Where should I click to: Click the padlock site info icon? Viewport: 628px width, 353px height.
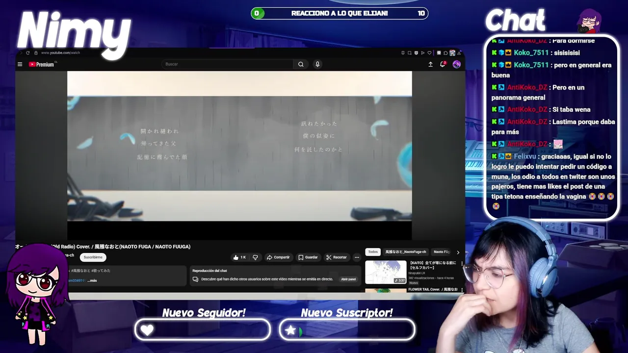tap(36, 53)
